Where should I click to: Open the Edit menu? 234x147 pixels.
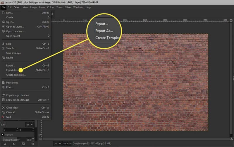10,7
